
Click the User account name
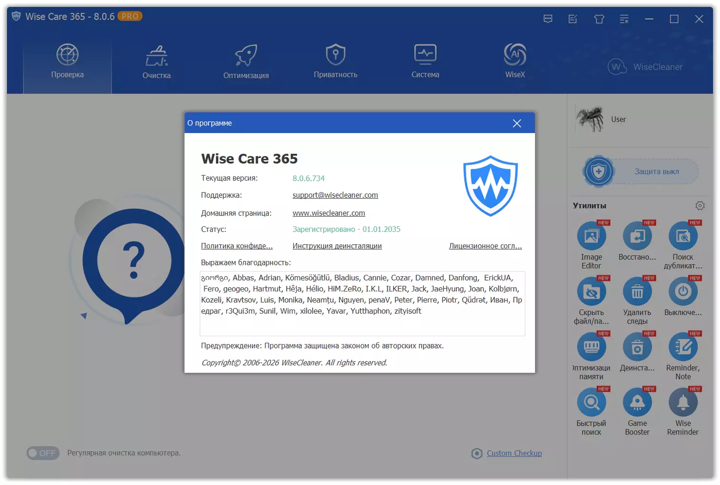click(618, 119)
